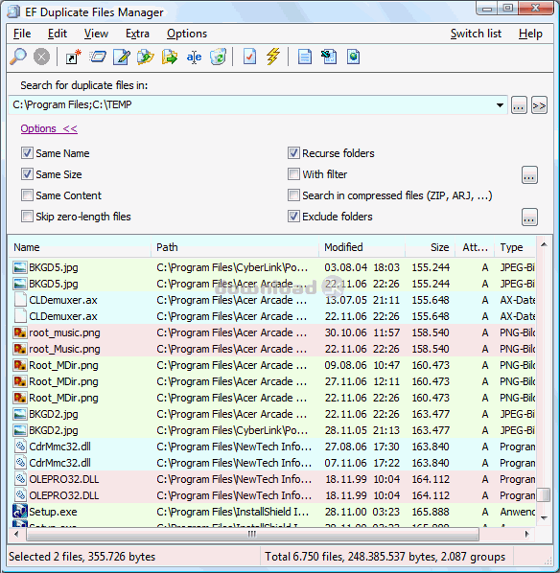This screenshot has height=573, width=560.
Task: Open filter settings '...' button beside With filter
Action: coord(529,175)
